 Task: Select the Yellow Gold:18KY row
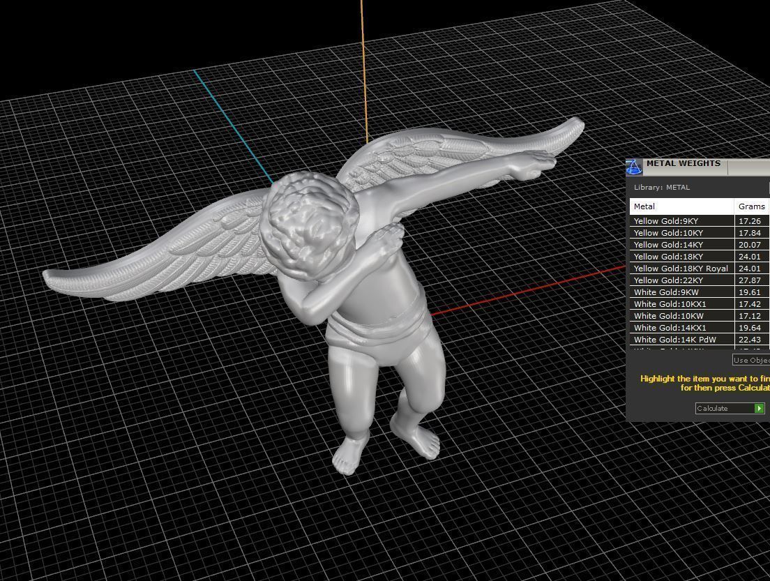coord(700,257)
